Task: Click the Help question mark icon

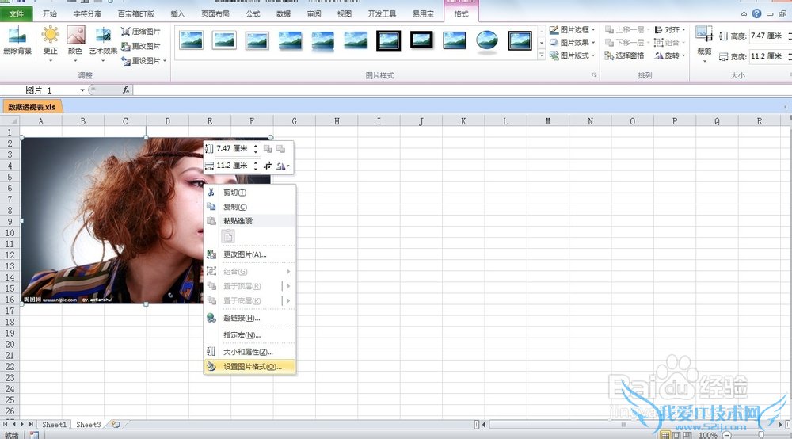Action: click(756, 13)
